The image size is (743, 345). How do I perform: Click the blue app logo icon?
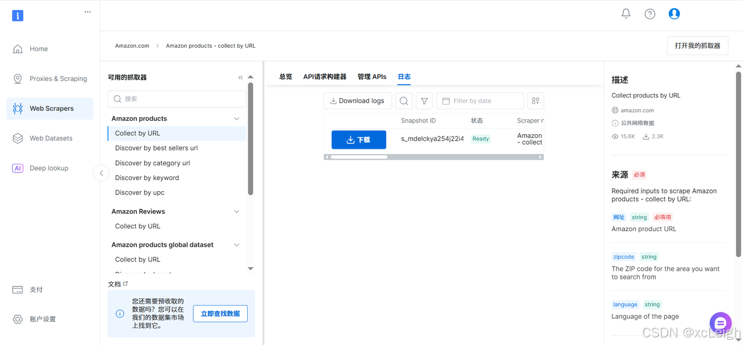(18, 16)
